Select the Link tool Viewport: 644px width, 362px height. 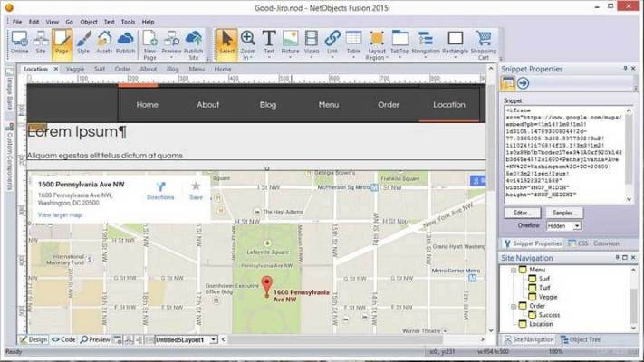332,43
